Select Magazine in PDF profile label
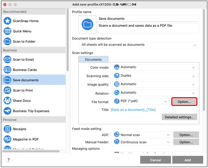Image resolution: width=208 pixels, height=168 pixels. click(26, 139)
